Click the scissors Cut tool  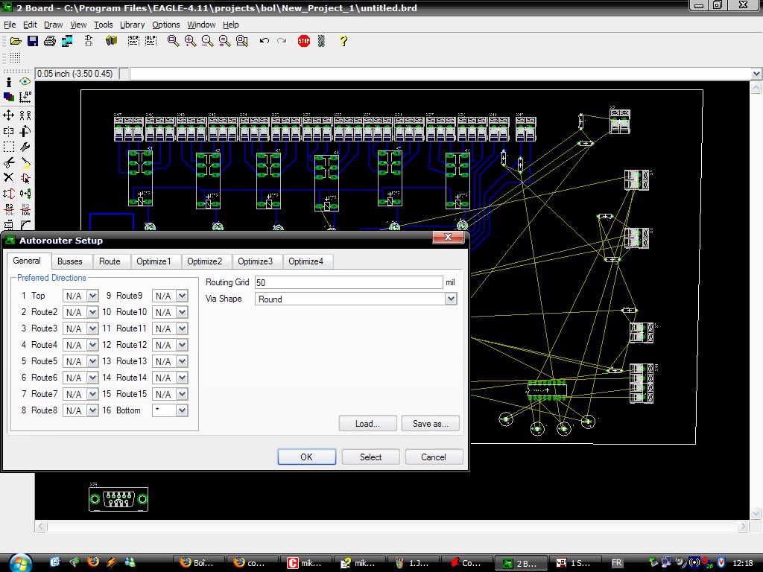click(x=9, y=162)
